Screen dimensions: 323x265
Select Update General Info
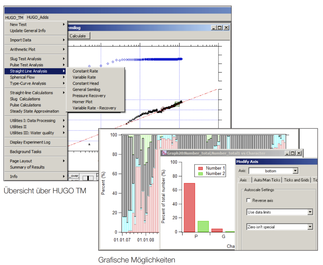click(36, 30)
